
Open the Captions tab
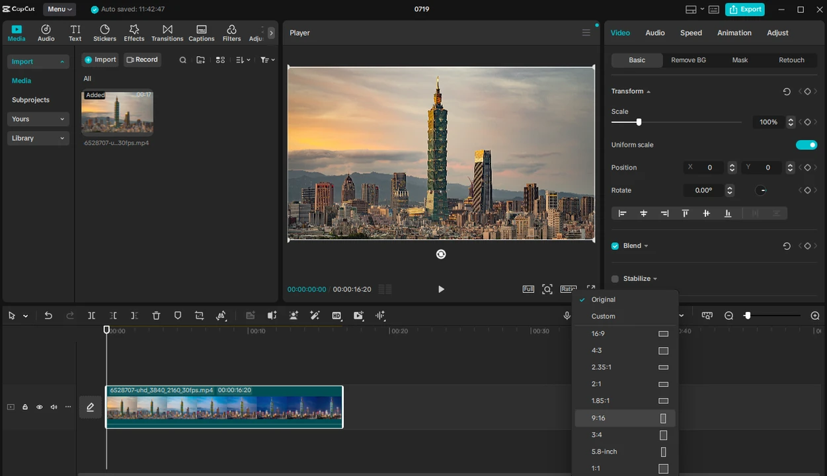point(202,33)
